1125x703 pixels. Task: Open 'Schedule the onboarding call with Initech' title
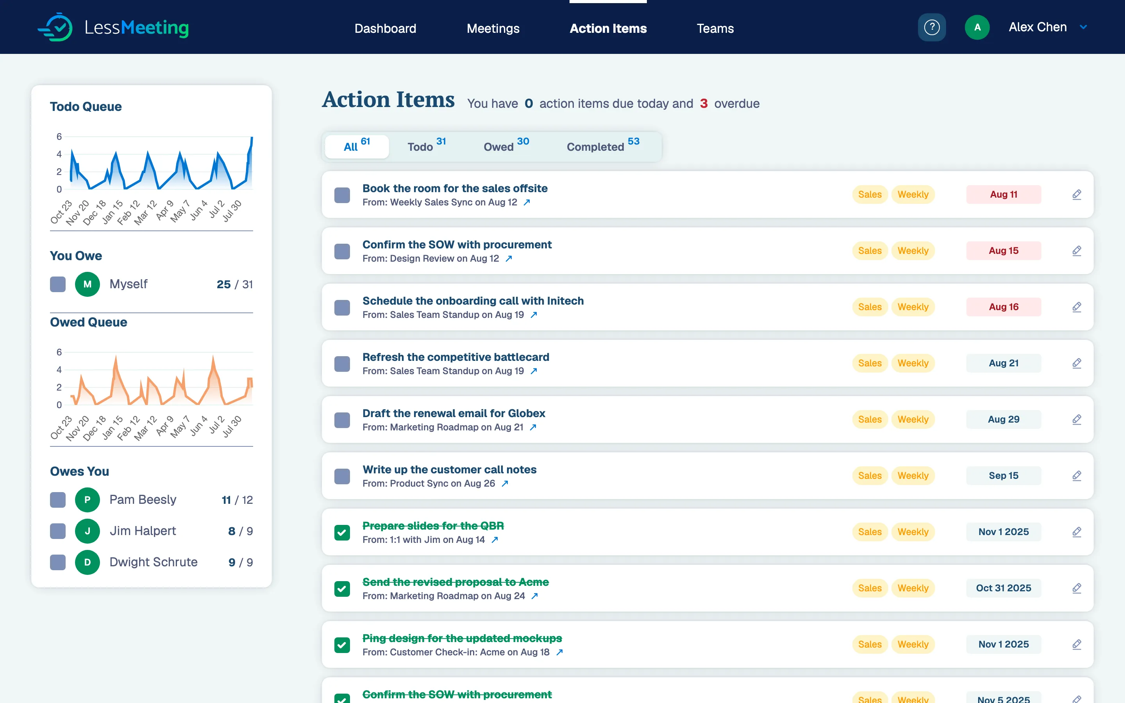[473, 301]
